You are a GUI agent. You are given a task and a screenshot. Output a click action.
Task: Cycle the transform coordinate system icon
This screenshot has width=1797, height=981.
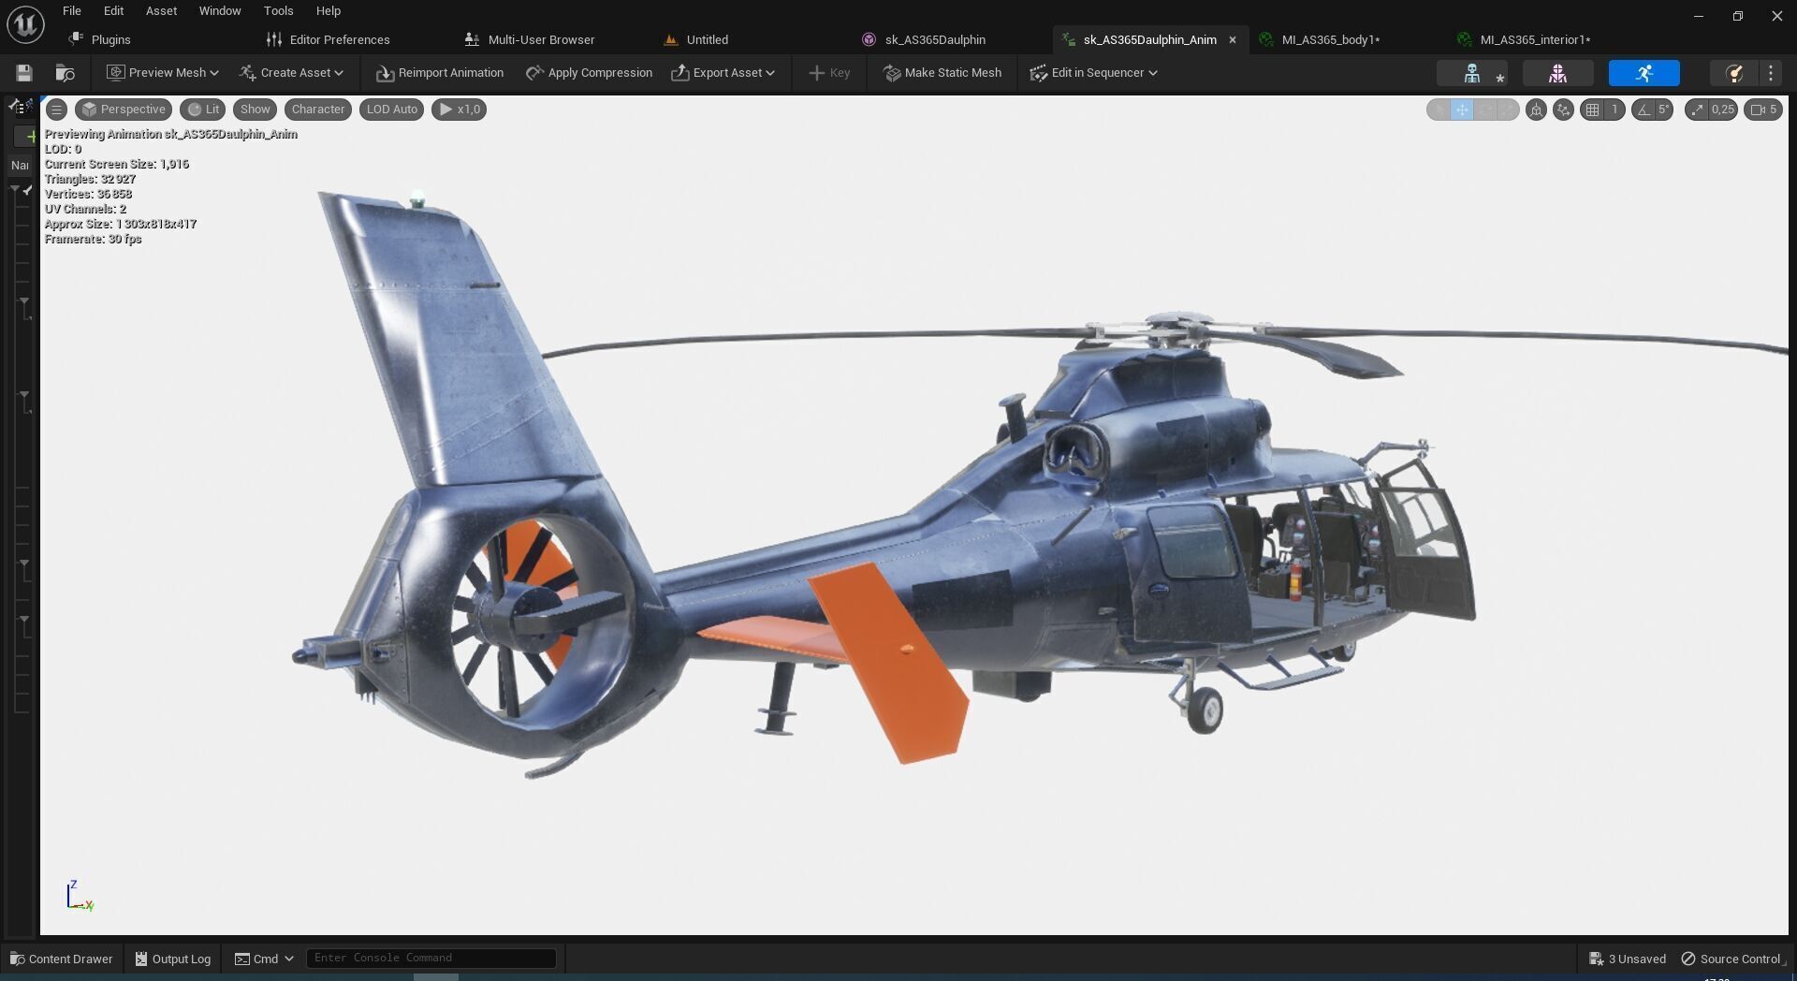click(x=1536, y=110)
